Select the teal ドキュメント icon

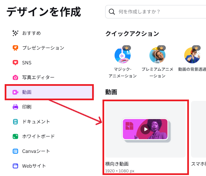coord(15,122)
